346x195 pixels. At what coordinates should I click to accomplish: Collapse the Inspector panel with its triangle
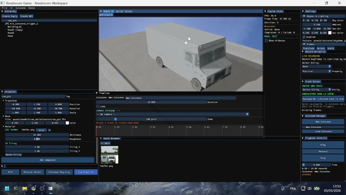2,92
